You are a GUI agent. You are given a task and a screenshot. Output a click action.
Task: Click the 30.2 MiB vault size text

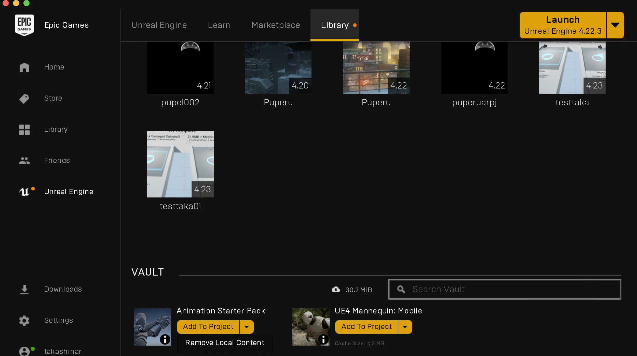(358, 290)
